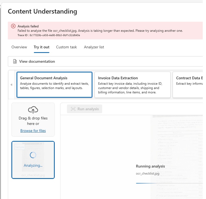Image resolution: width=206 pixels, height=199 pixels.
Task: Click the Running analysis progress bar
Action: pyautogui.click(x=169, y=183)
